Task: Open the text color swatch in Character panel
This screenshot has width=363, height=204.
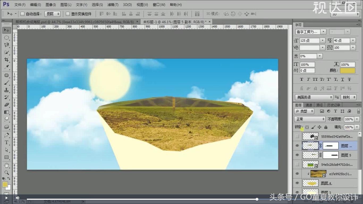Action: point(348,70)
